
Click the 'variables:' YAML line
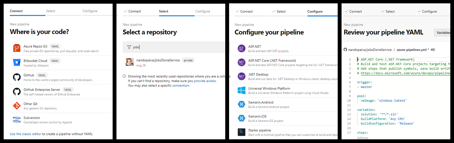(x=366, y=110)
